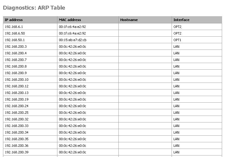Screen dimensions: 226x157
Task: Click the 192.168.6.50 IP entry
Action: point(15,33)
